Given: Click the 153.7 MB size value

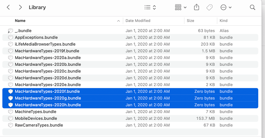Looking at the screenshot, I should click(x=205, y=118).
